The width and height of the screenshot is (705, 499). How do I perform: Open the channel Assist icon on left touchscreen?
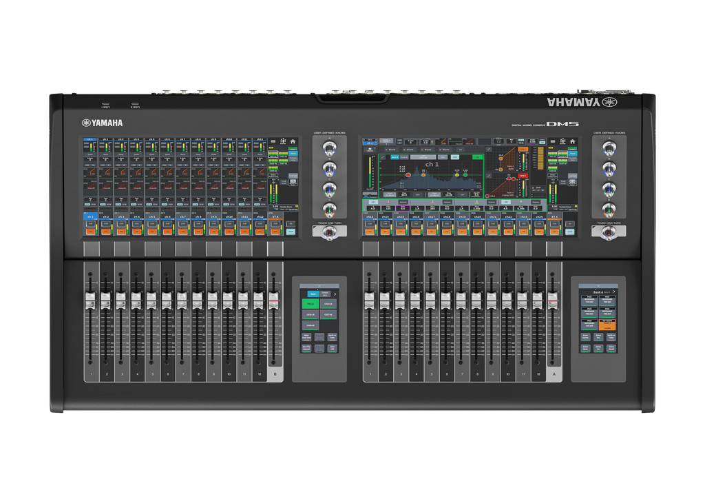click(x=283, y=141)
